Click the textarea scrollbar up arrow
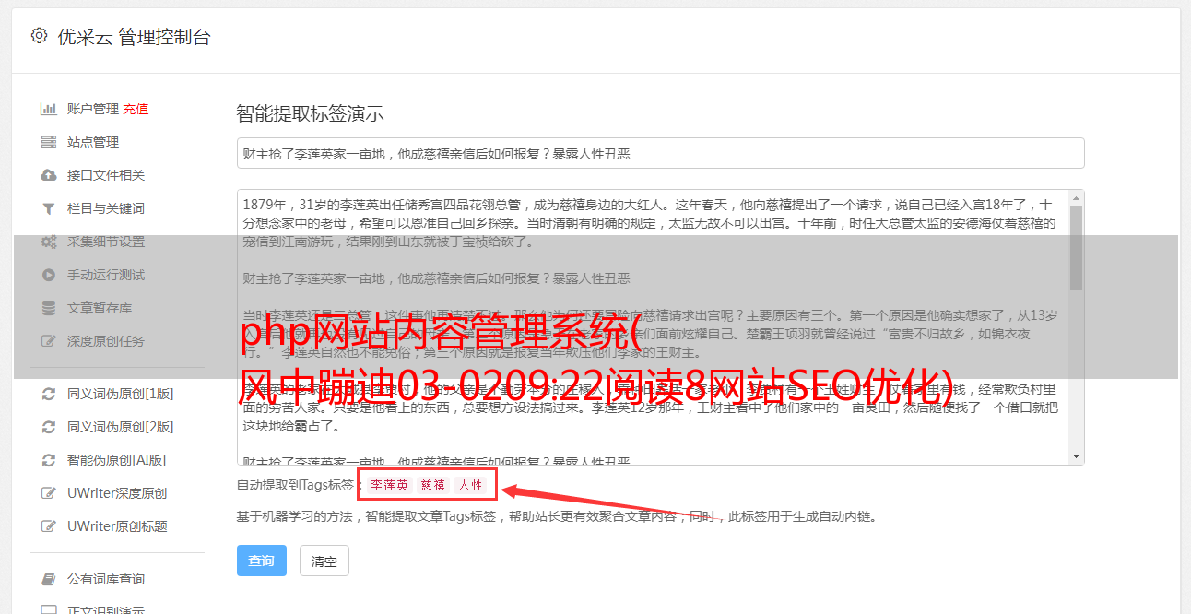1191x614 pixels. (x=1077, y=198)
